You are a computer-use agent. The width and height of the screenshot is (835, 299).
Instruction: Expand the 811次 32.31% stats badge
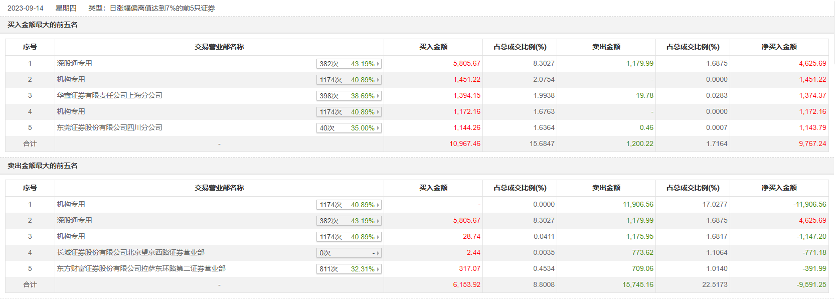pyautogui.click(x=349, y=269)
